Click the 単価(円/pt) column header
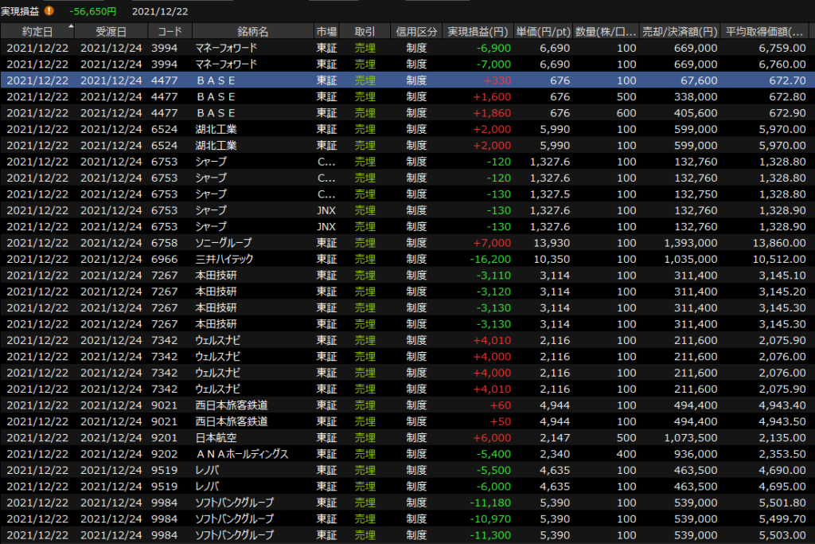Viewport: 815px width, 544px height. [x=543, y=32]
